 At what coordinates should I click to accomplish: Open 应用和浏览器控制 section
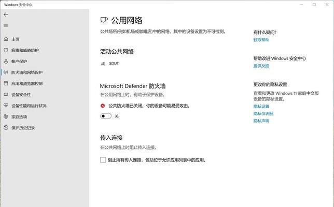click(x=27, y=83)
